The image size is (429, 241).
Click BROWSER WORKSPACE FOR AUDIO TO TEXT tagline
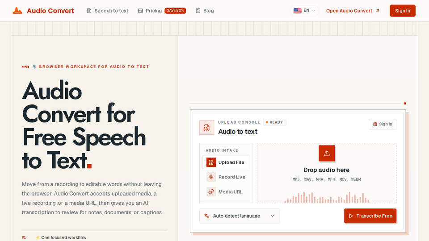tap(94, 66)
